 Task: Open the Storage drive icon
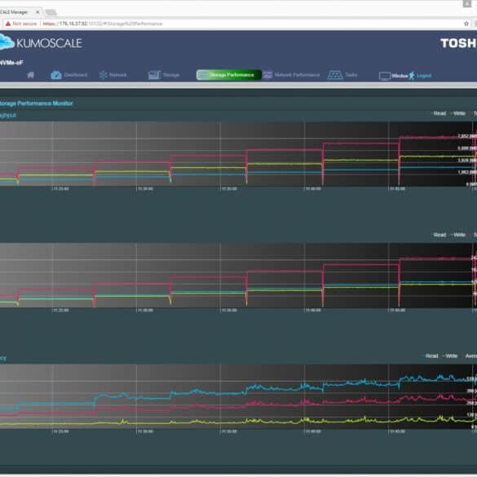pos(154,75)
